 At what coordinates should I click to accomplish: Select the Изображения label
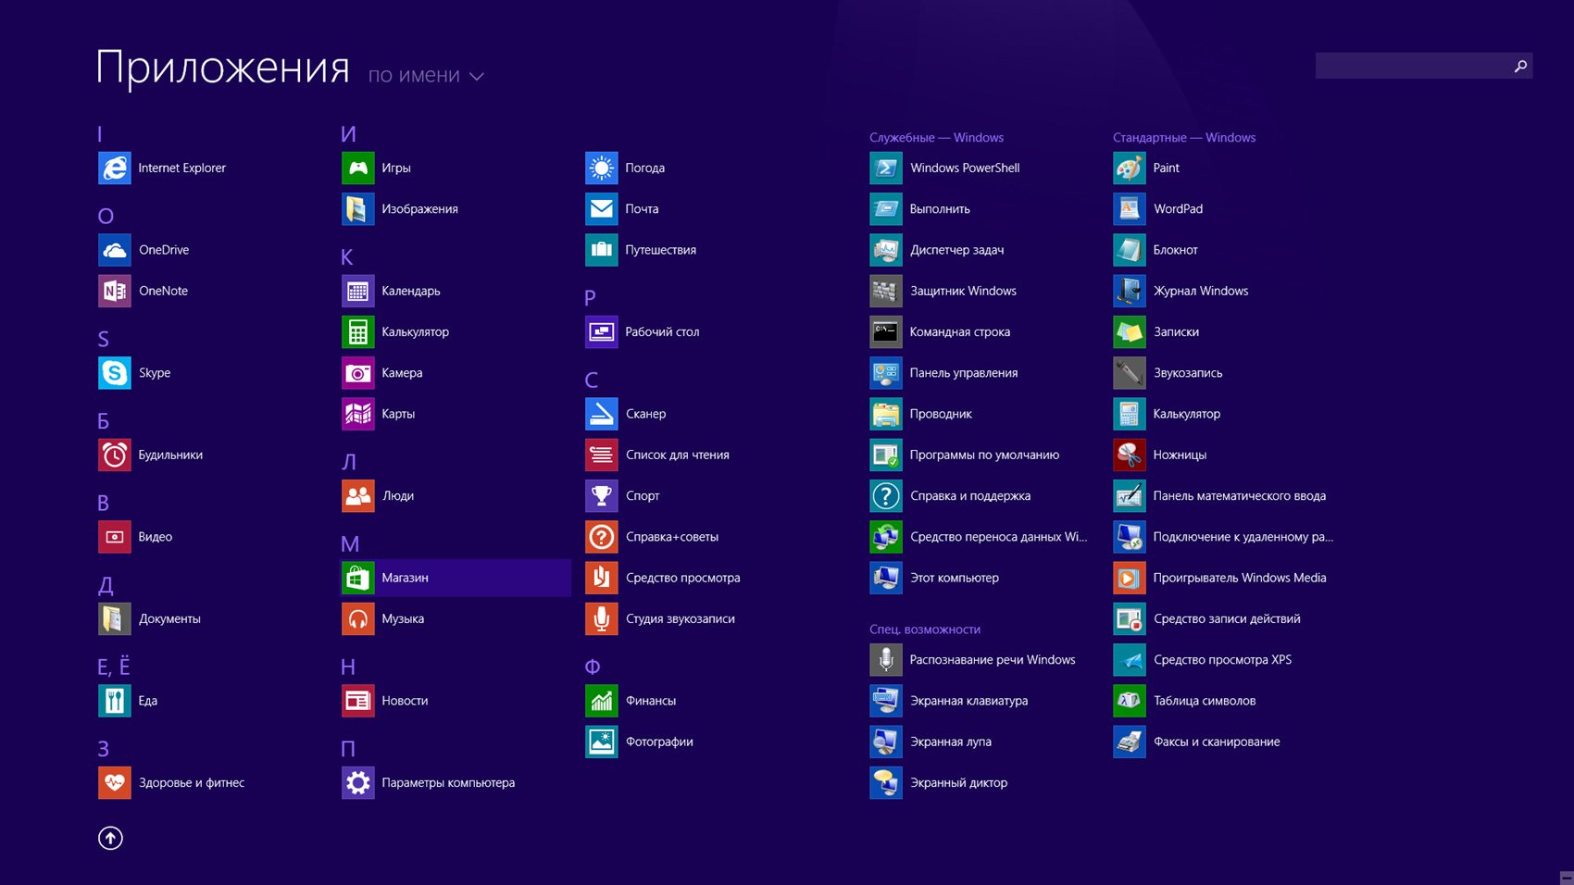pyautogui.click(x=419, y=209)
